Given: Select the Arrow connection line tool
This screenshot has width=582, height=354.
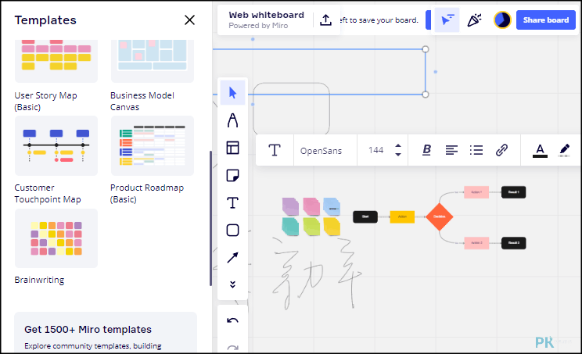Looking at the screenshot, I should coord(233,258).
